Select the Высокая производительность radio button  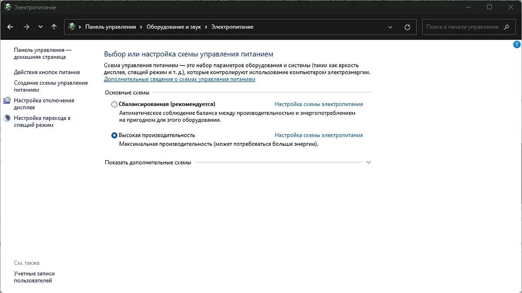tap(114, 135)
